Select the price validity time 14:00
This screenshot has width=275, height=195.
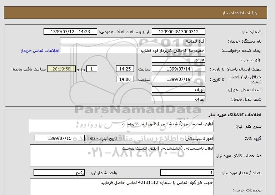point(125,79)
